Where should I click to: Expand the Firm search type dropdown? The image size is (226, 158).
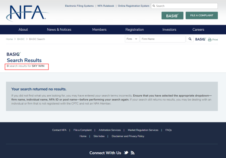132,39
